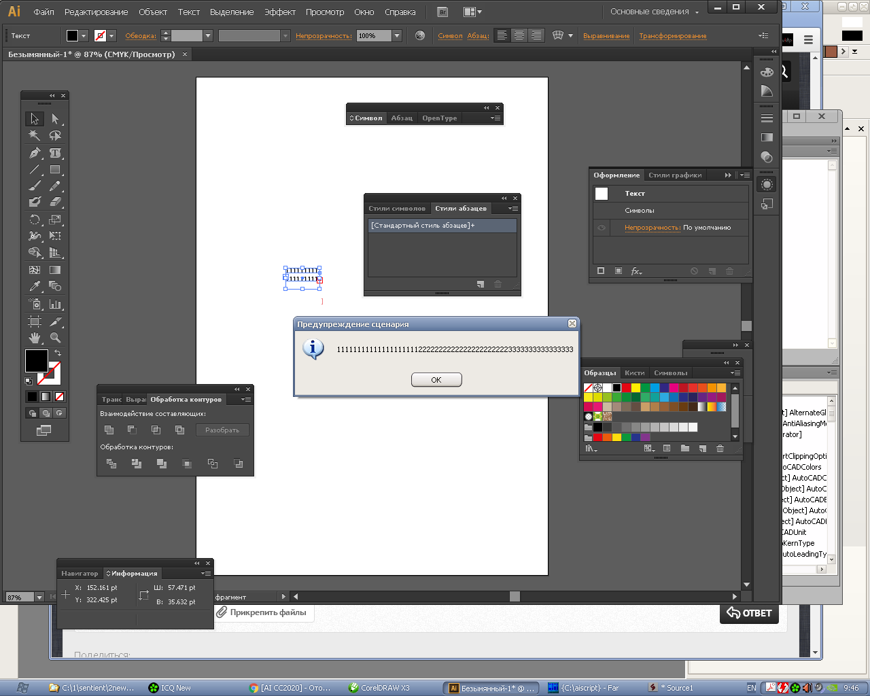Viewport: 870px width, 696px height.
Task: Open the Эффект menu
Action: [x=279, y=12]
